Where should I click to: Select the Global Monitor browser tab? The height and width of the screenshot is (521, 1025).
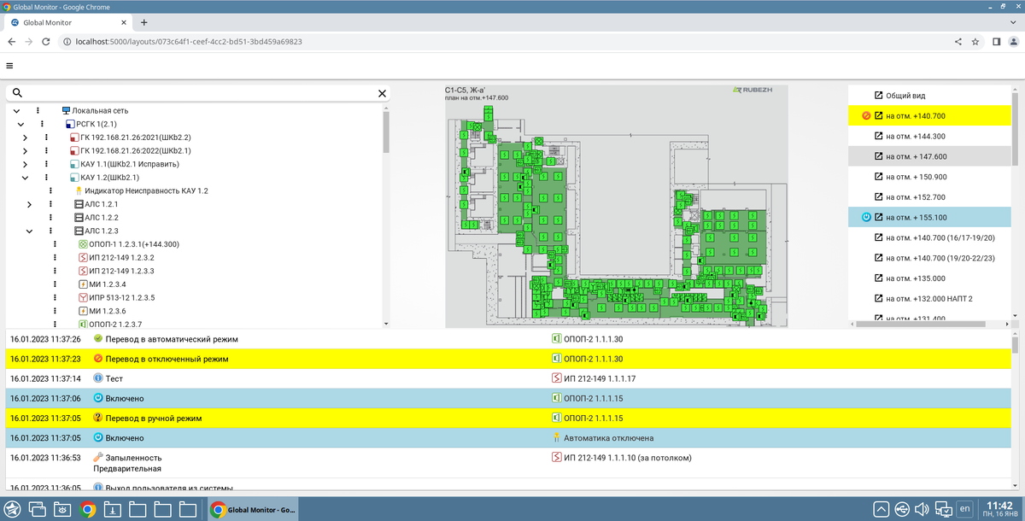coord(68,22)
